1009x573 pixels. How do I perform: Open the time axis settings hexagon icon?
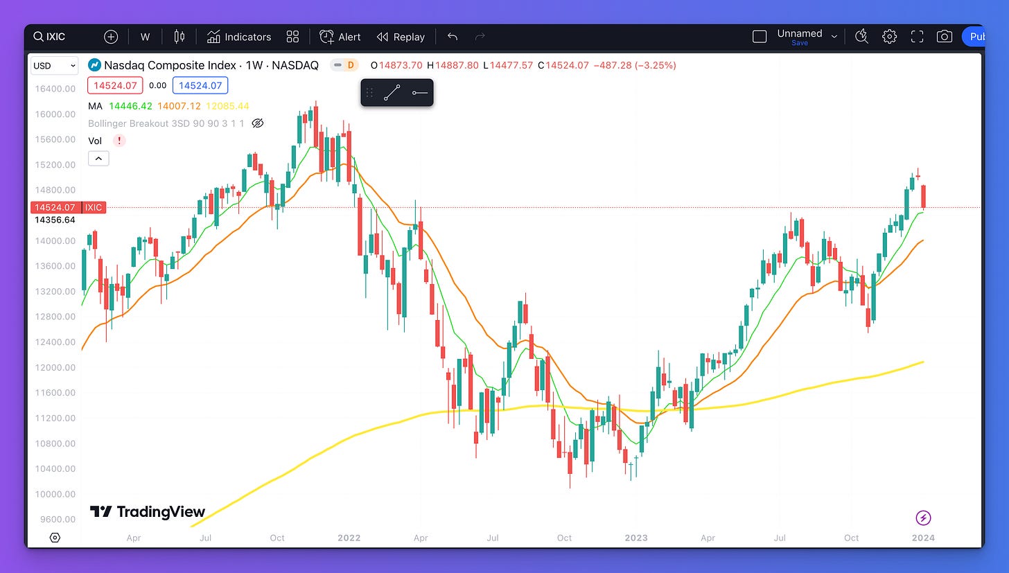pos(55,538)
